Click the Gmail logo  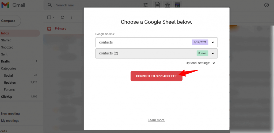(13, 5)
